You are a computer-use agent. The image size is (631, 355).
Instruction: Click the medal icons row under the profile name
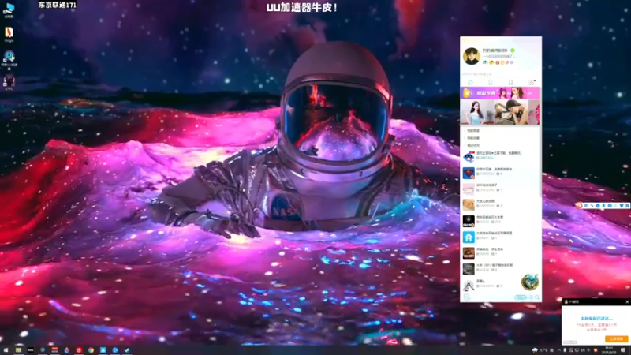coord(498,62)
